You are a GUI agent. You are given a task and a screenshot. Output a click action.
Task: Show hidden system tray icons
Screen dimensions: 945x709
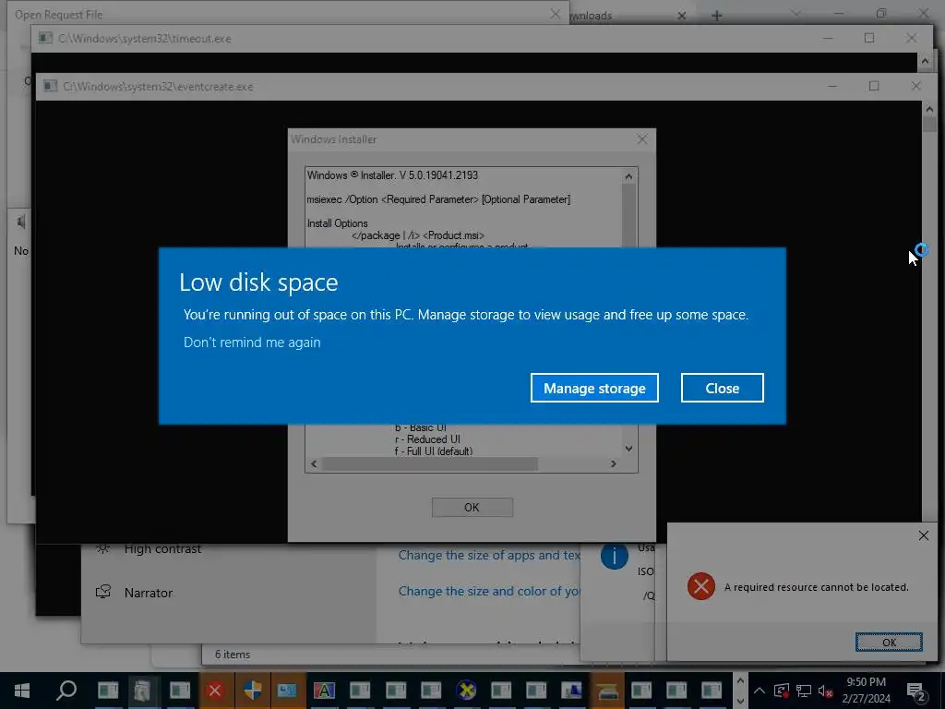[760, 691]
